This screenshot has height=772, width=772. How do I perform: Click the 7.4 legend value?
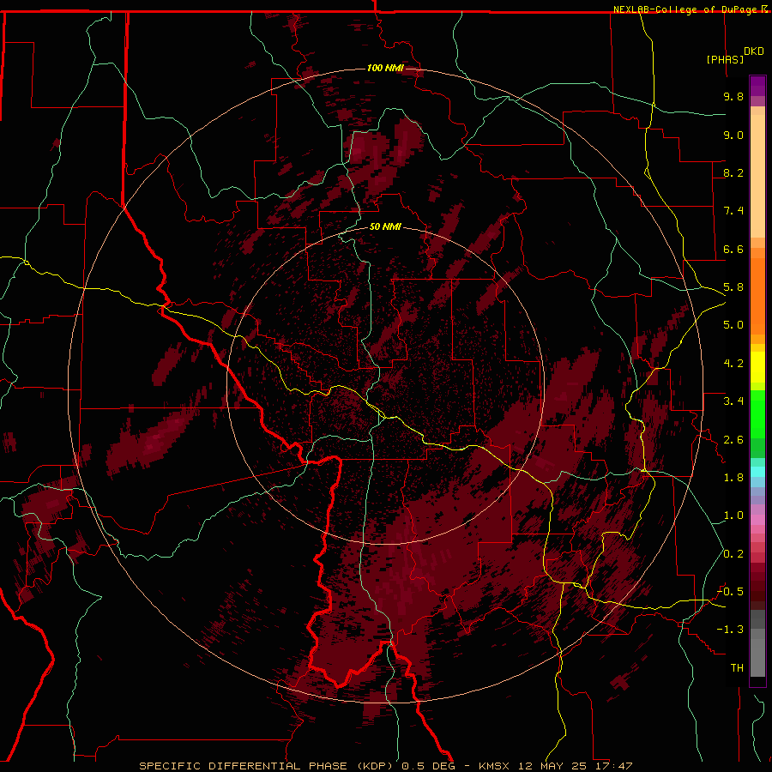[733, 211]
